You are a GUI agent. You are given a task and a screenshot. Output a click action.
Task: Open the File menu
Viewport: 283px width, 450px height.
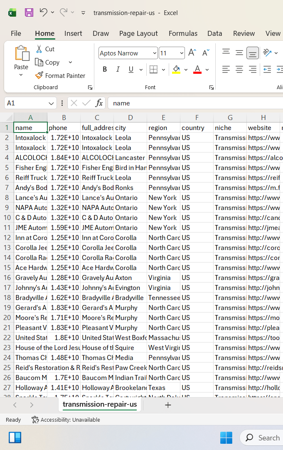[16, 34]
